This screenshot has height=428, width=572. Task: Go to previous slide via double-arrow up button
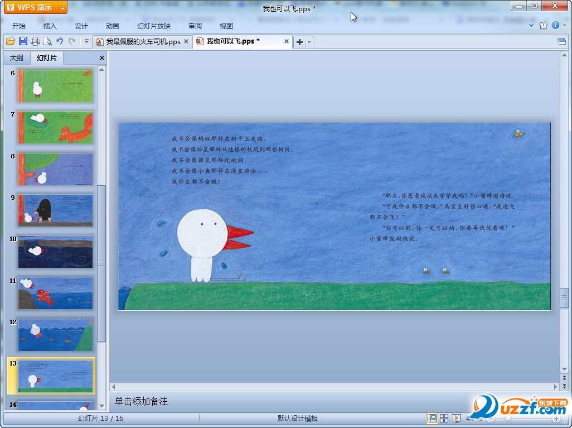(x=564, y=378)
